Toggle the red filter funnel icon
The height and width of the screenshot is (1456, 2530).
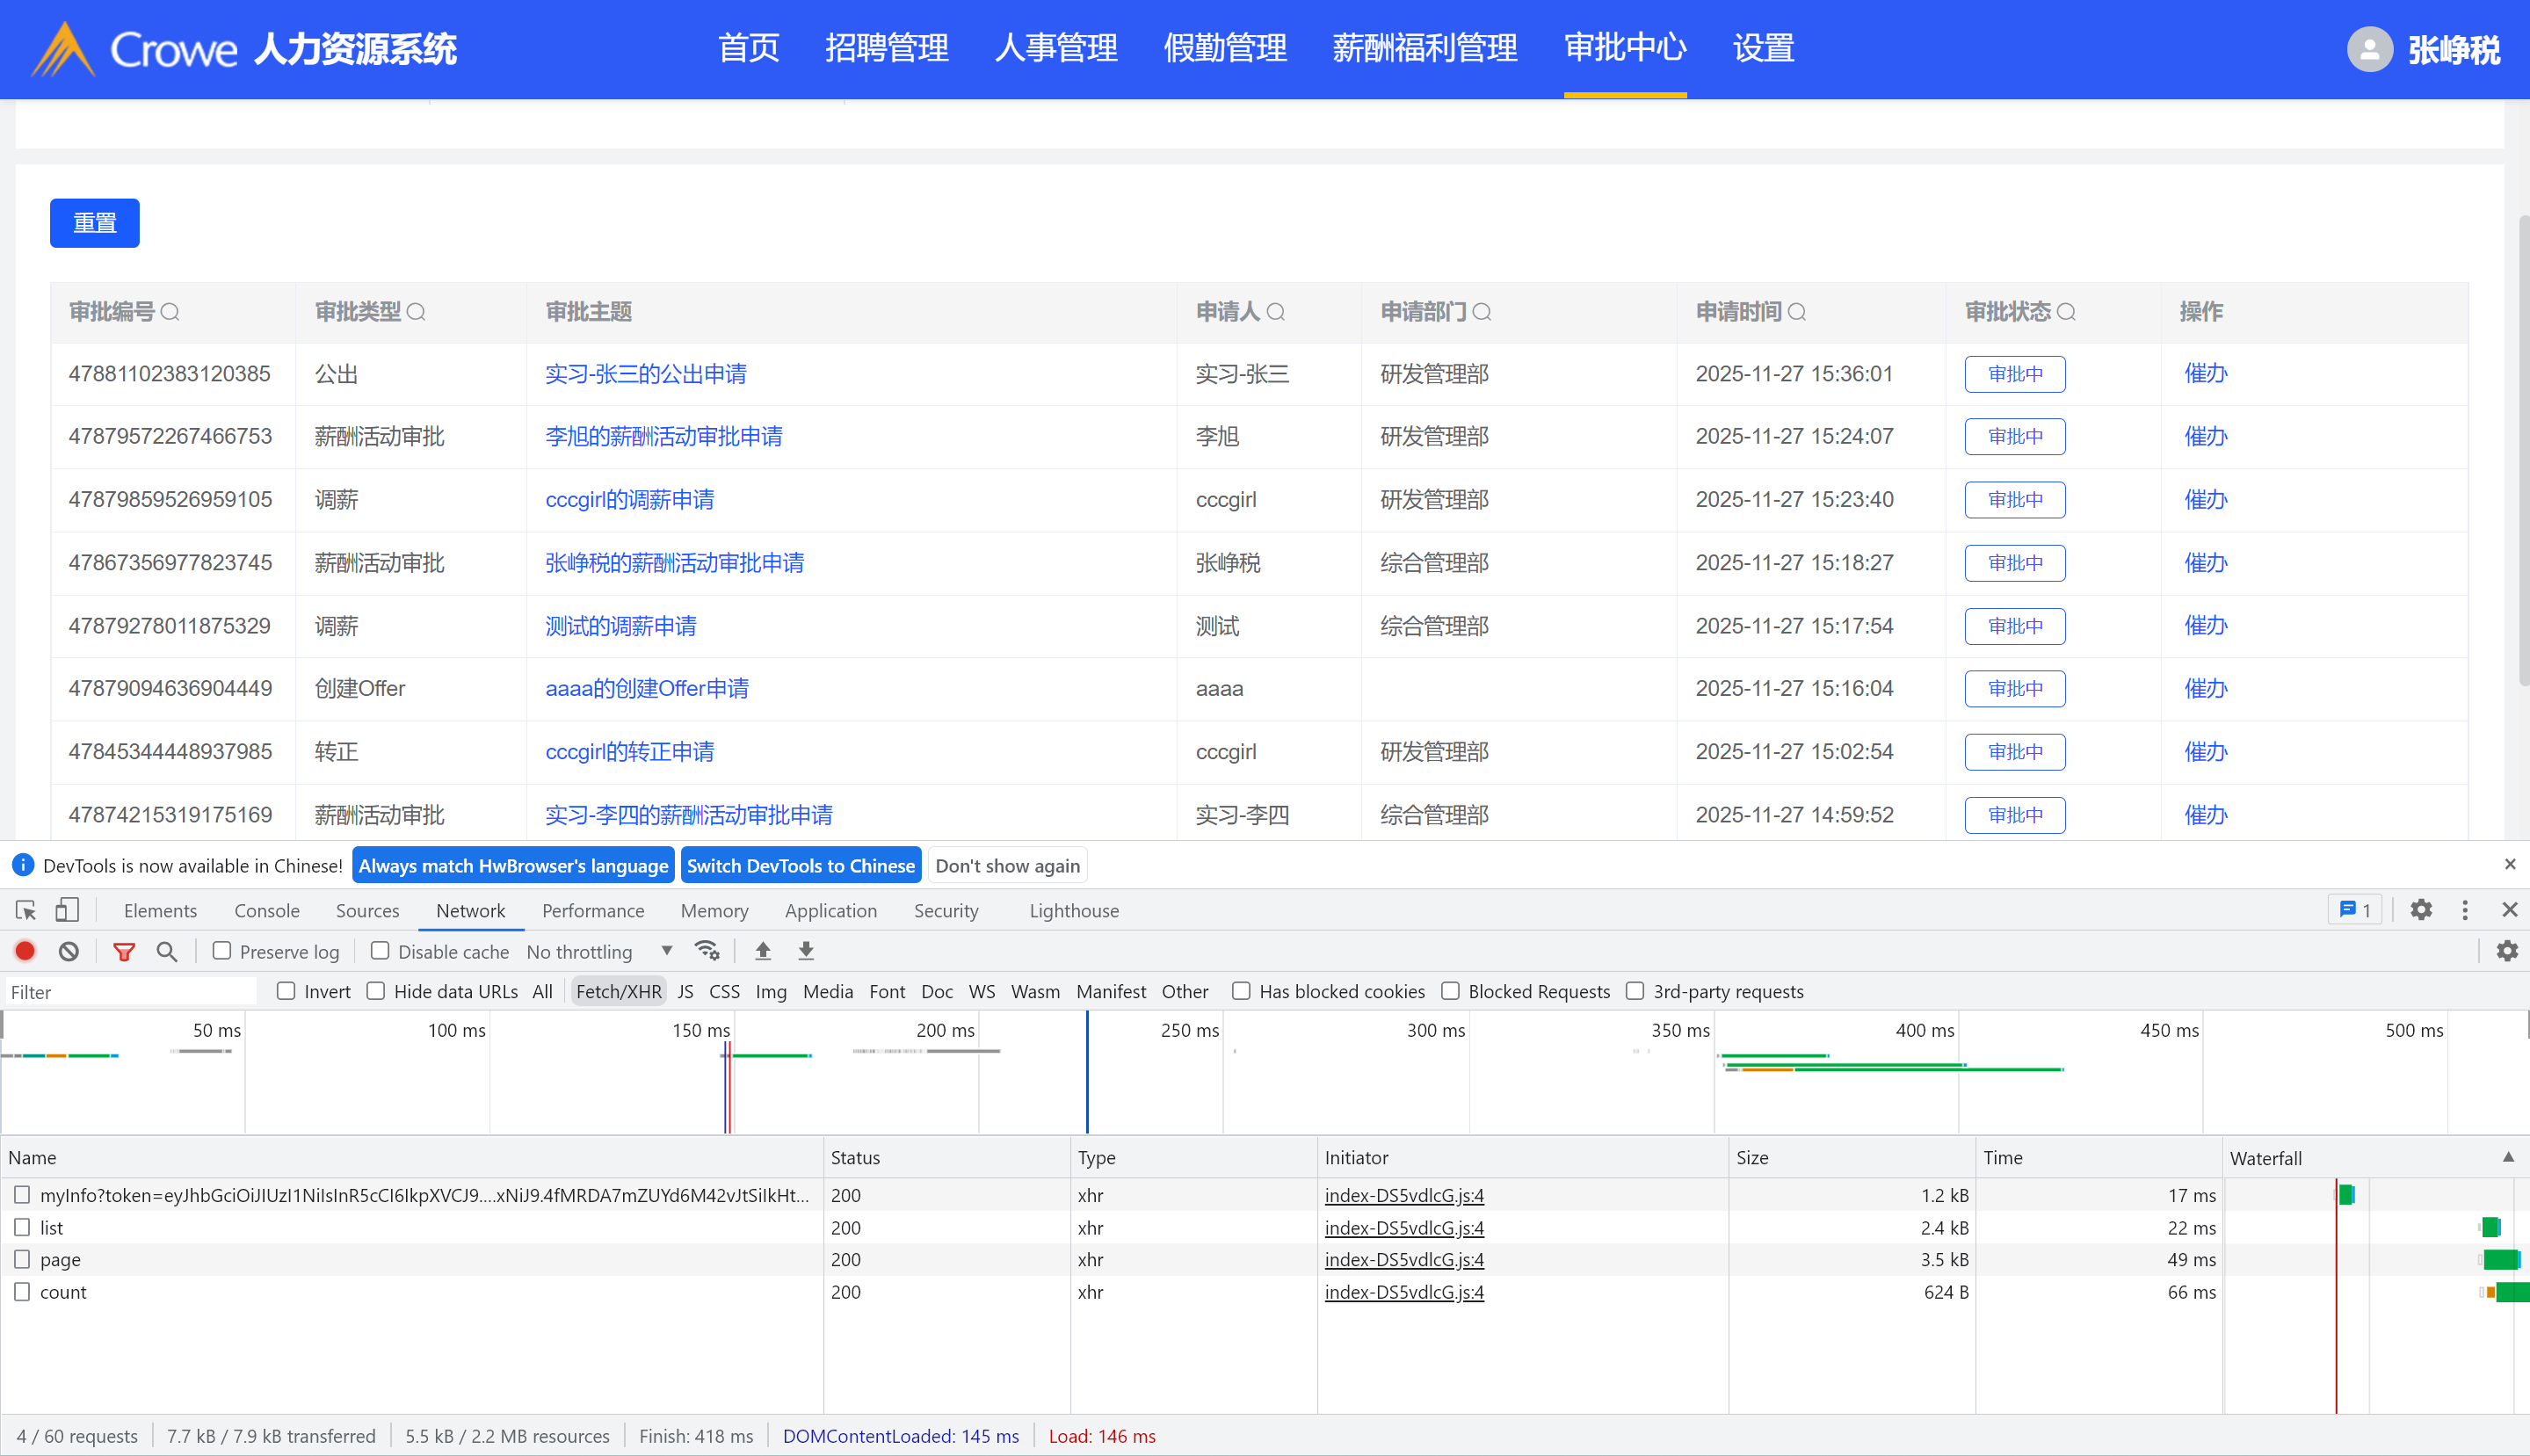(124, 951)
